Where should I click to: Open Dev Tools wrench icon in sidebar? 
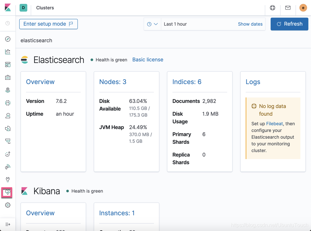pos(8,180)
